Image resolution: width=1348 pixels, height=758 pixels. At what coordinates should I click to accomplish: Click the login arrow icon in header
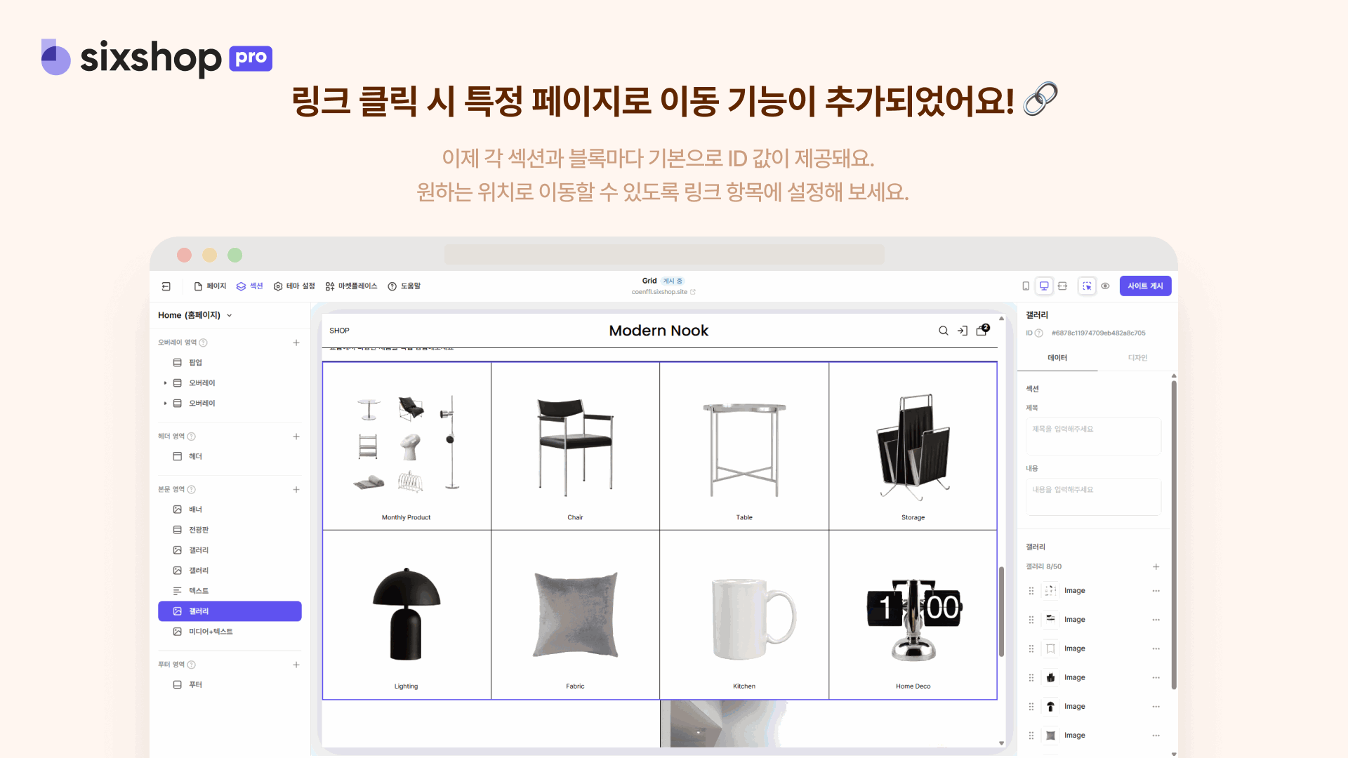click(963, 331)
